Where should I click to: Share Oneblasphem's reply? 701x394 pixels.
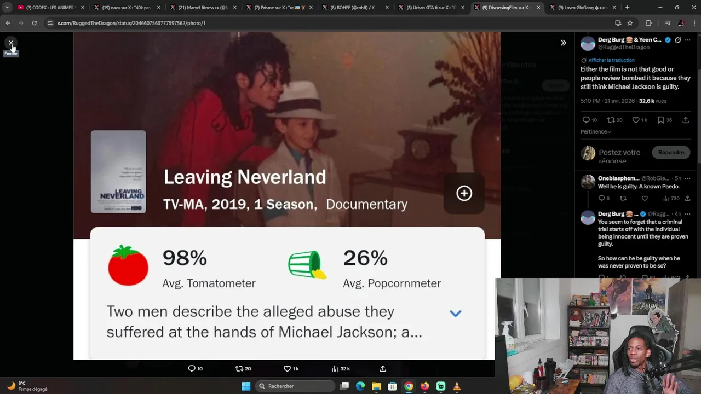point(687,199)
